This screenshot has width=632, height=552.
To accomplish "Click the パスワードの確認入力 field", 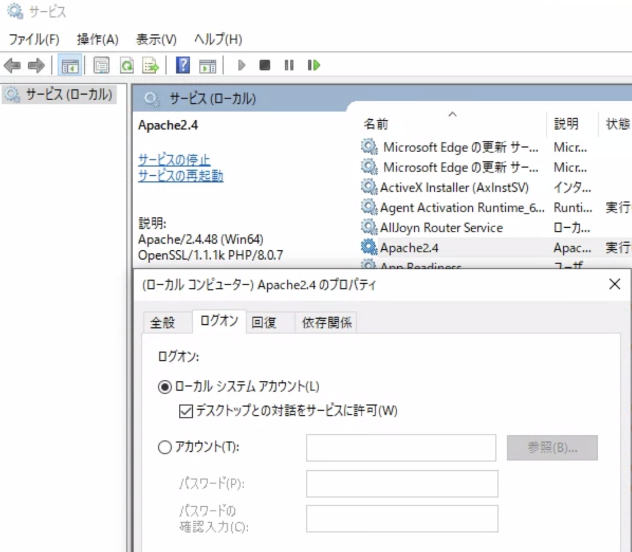I will (x=402, y=519).
